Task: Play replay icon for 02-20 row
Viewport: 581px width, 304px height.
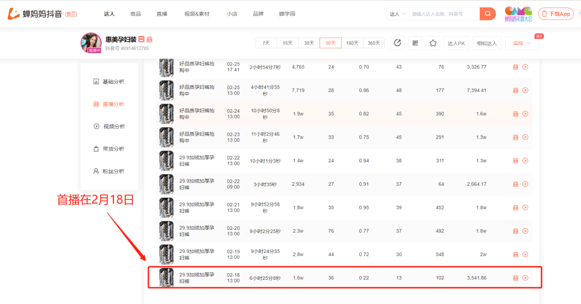Action: point(526,231)
